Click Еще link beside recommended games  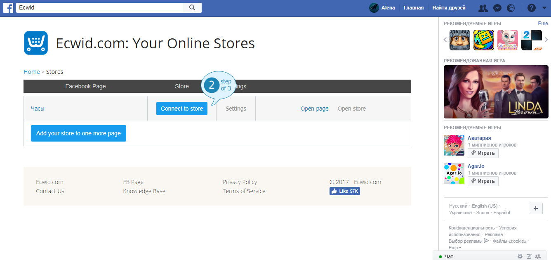pyautogui.click(x=543, y=24)
